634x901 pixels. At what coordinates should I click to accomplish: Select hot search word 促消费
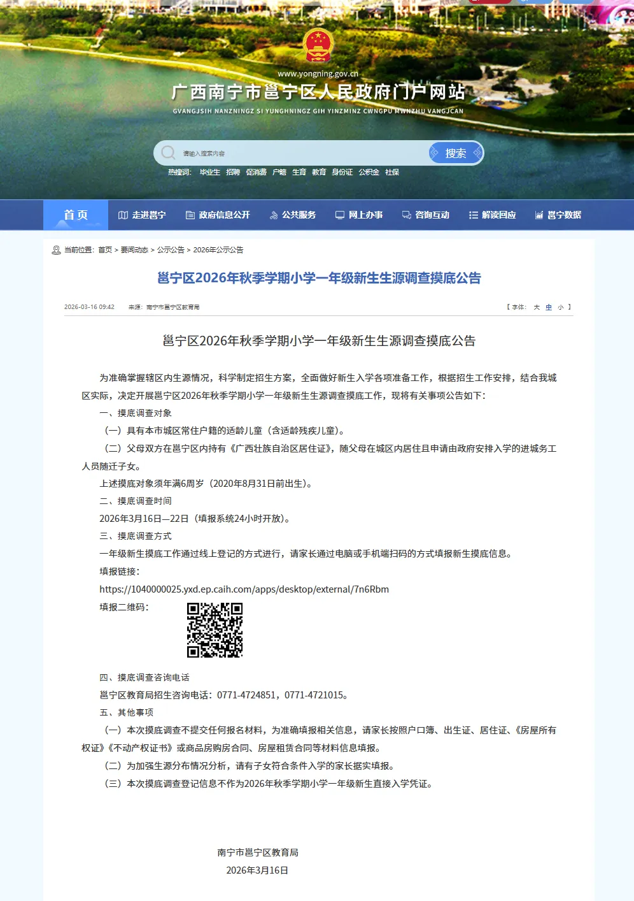(x=257, y=172)
